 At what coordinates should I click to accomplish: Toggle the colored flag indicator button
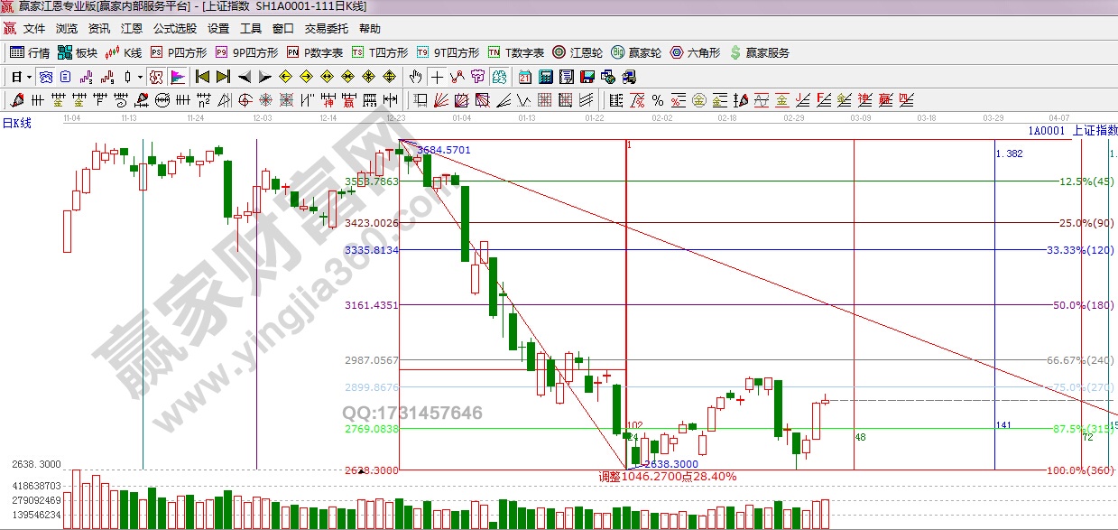point(177,77)
